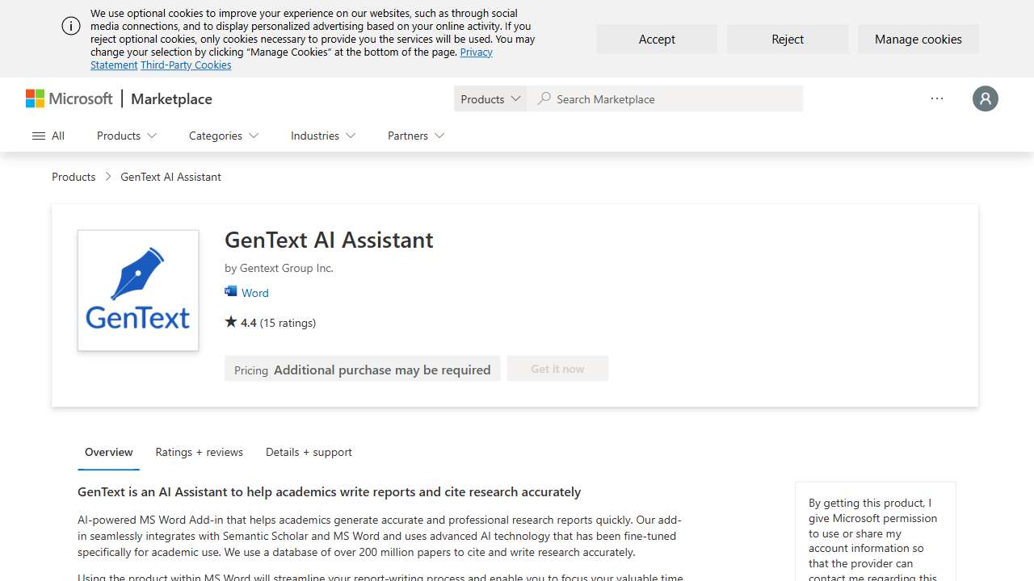Open the All hamburger menu
The height and width of the screenshot is (581, 1034).
[x=47, y=136]
